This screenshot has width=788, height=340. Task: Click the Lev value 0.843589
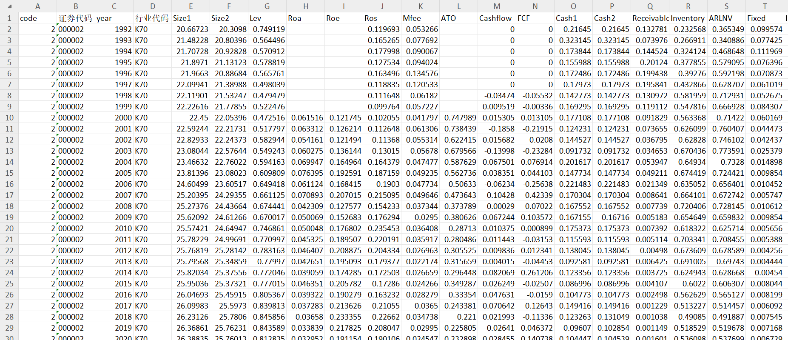[x=267, y=328]
